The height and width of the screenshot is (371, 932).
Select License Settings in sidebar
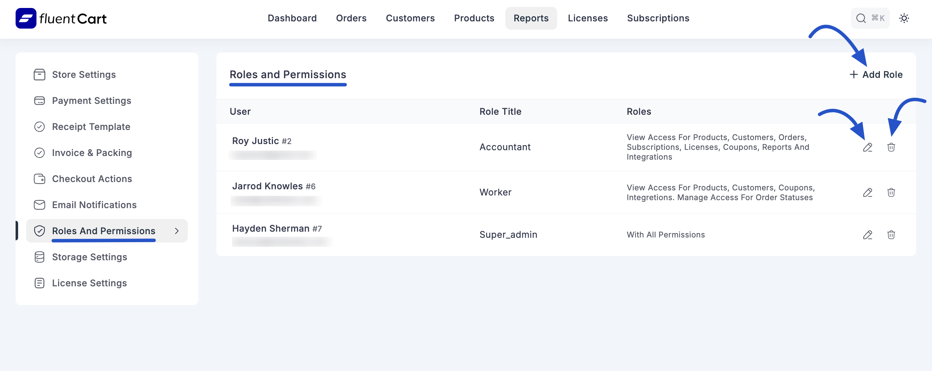[x=89, y=283]
